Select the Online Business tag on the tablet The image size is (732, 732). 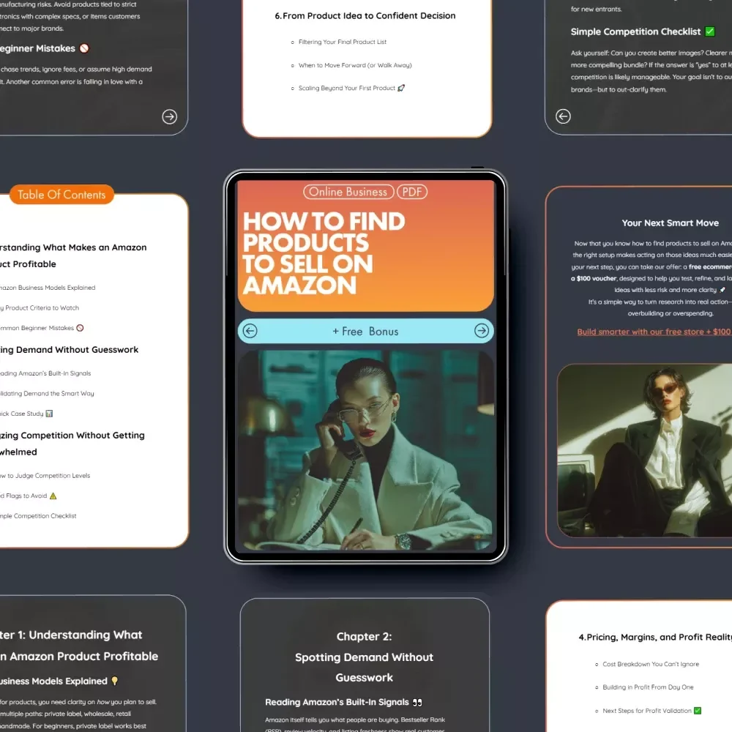(348, 192)
